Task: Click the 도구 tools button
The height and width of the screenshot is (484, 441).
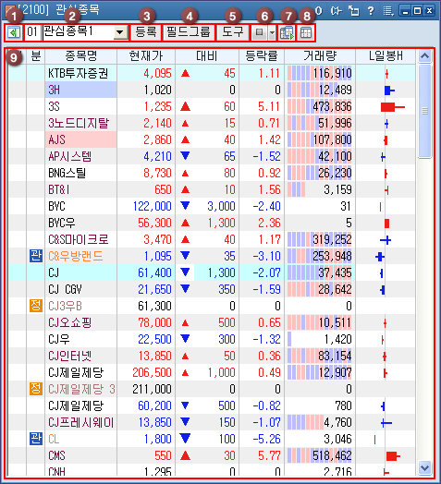Action: pos(233,32)
